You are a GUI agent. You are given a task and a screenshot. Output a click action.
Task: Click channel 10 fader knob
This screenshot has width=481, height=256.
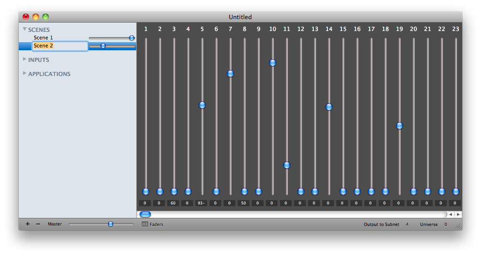pos(272,63)
